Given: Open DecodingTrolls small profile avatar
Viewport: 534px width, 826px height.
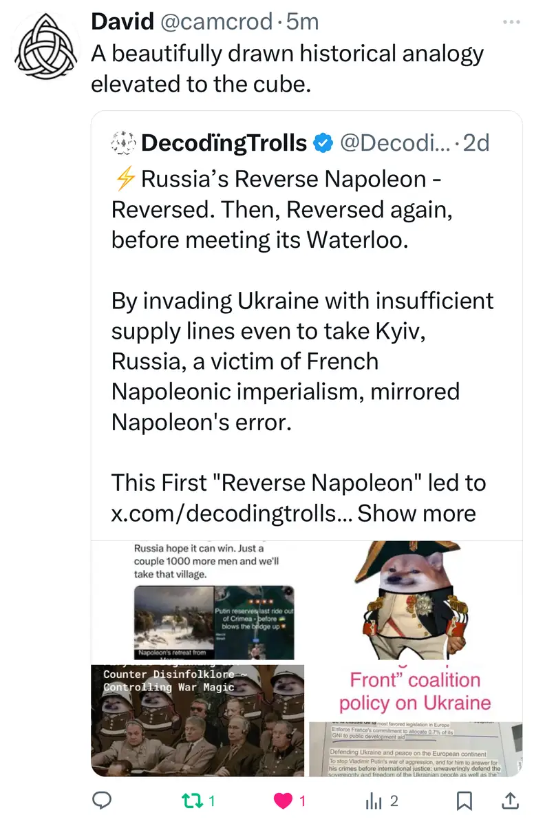Looking at the screenshot, I should coord(123,143).
